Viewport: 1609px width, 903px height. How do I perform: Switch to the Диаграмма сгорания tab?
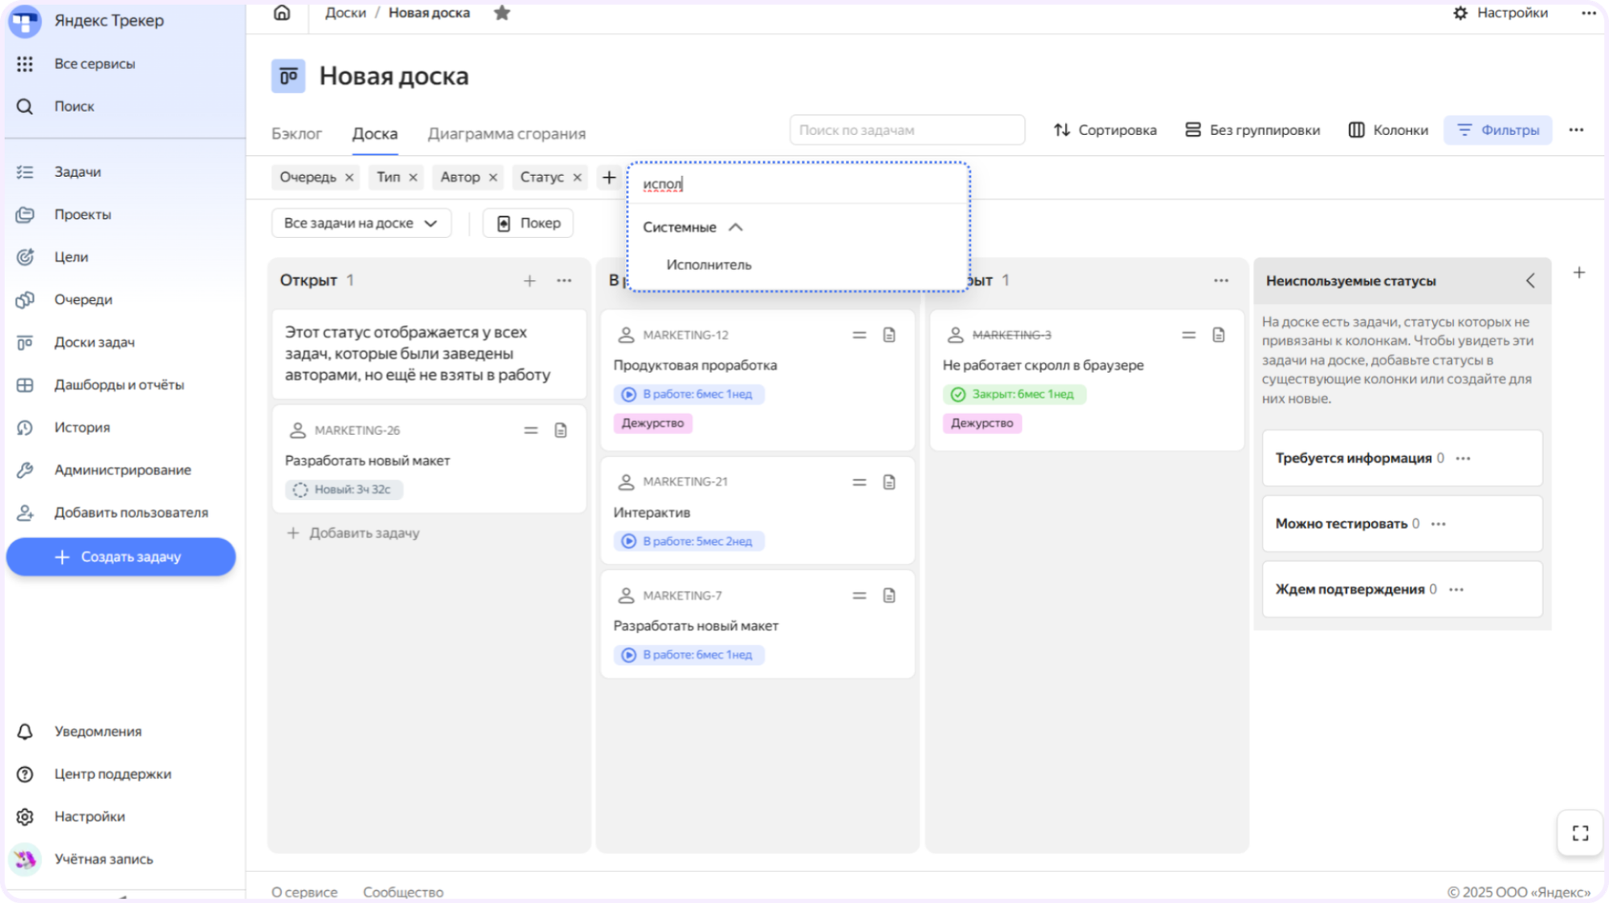[x=507, y=133]
